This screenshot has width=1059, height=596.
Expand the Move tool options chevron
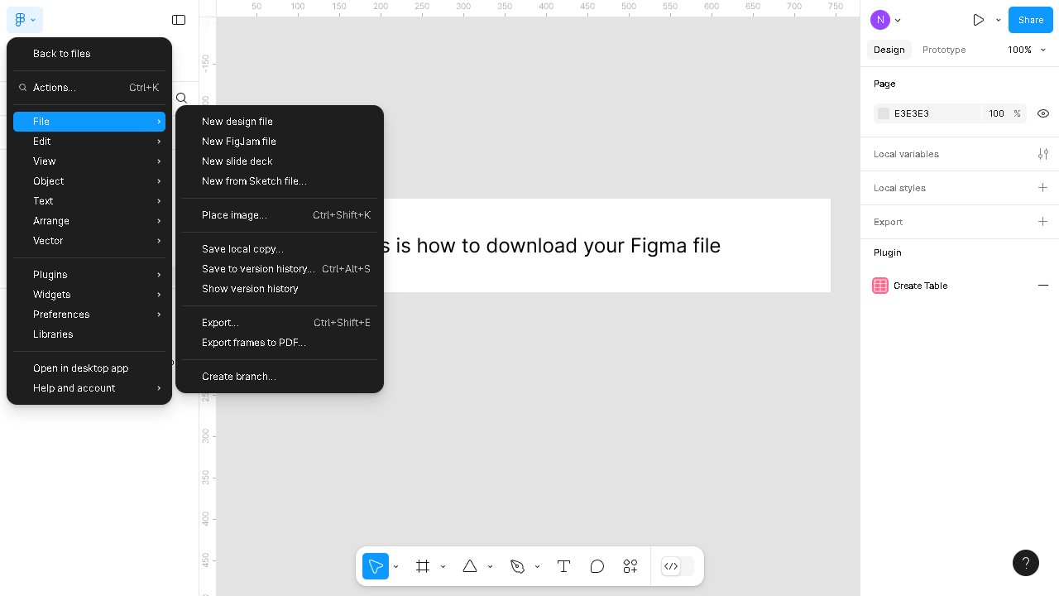[396, 566]
